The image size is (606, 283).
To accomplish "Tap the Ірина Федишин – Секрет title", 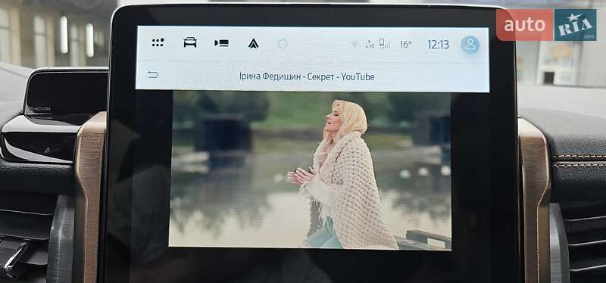I will point(286,76).
